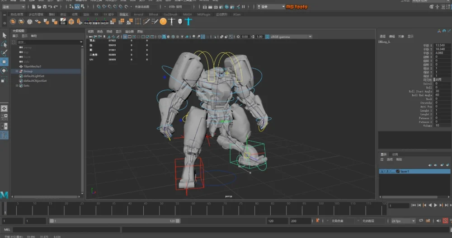
Task: Click the speaker sound icon by timeline
Action: 438,221
